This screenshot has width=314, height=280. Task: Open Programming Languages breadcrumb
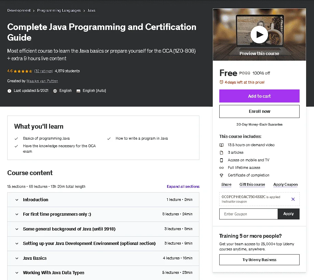tap(59, 10)
